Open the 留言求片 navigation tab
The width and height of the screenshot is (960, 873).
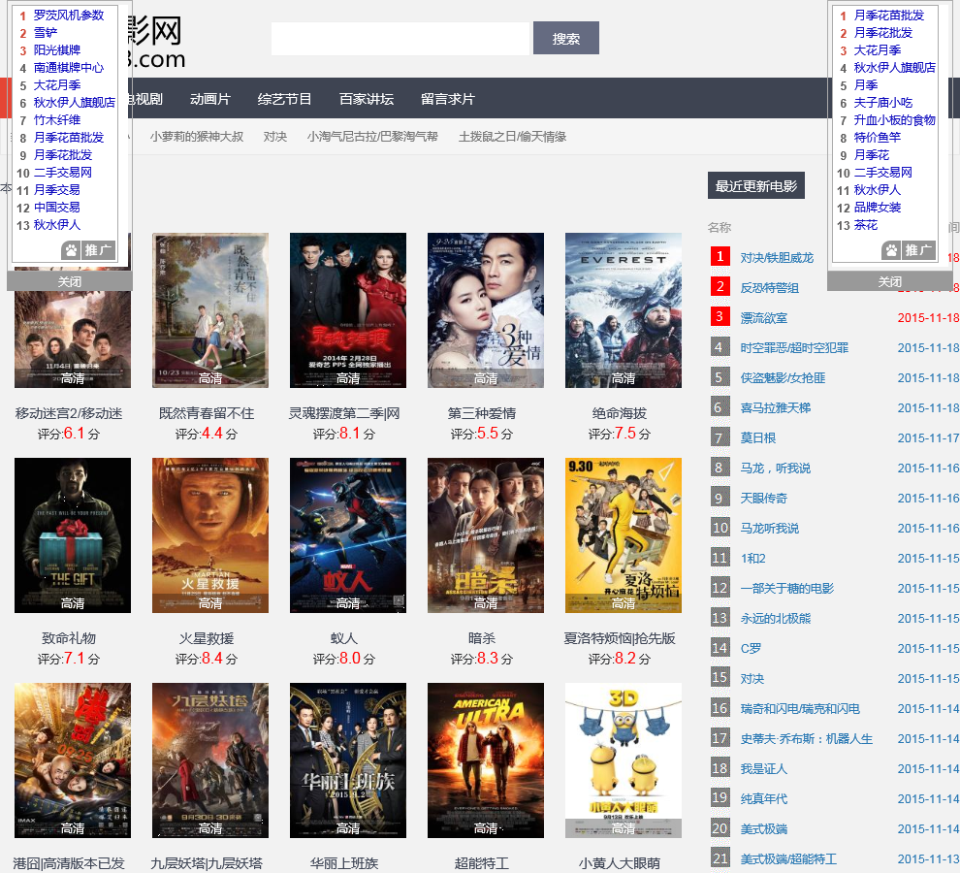(448, 99)
